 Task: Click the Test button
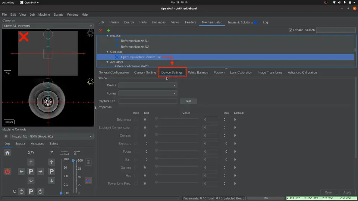[x=188, y=101]
